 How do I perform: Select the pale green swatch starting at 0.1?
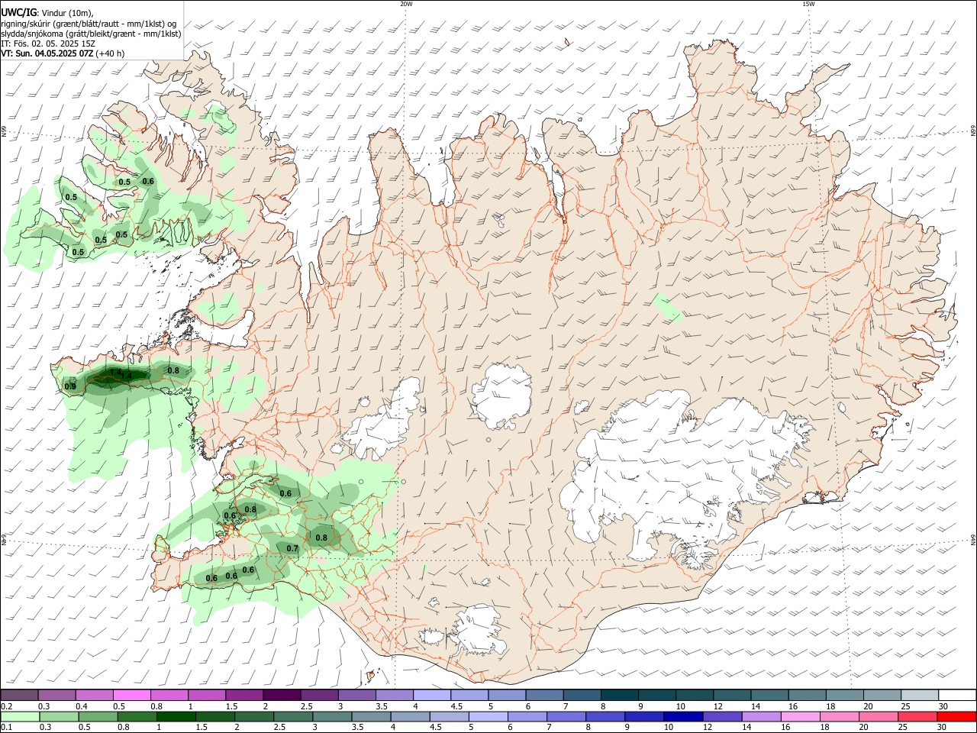[20, 717]
